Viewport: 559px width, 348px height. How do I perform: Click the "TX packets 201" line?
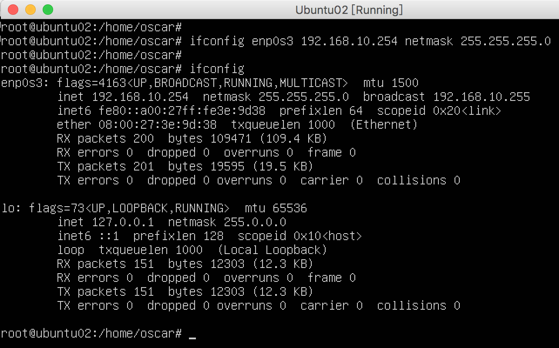click(x=105, y=167)
